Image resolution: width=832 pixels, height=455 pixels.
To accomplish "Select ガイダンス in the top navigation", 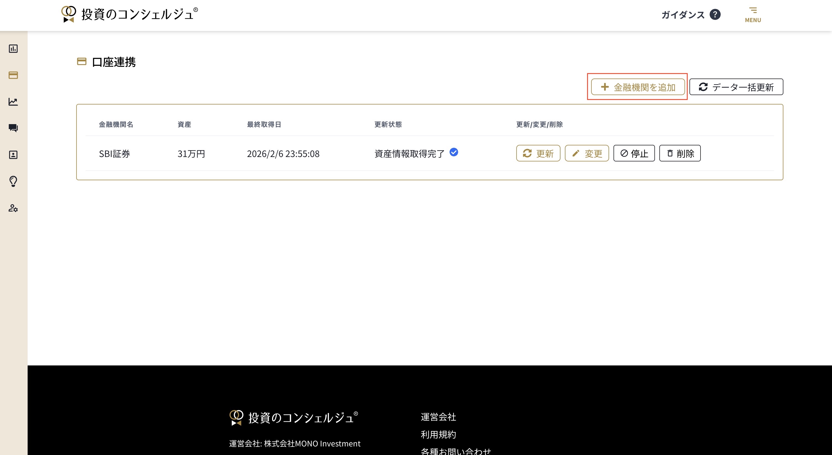I will pyautogui.click(x=683, y=14).
